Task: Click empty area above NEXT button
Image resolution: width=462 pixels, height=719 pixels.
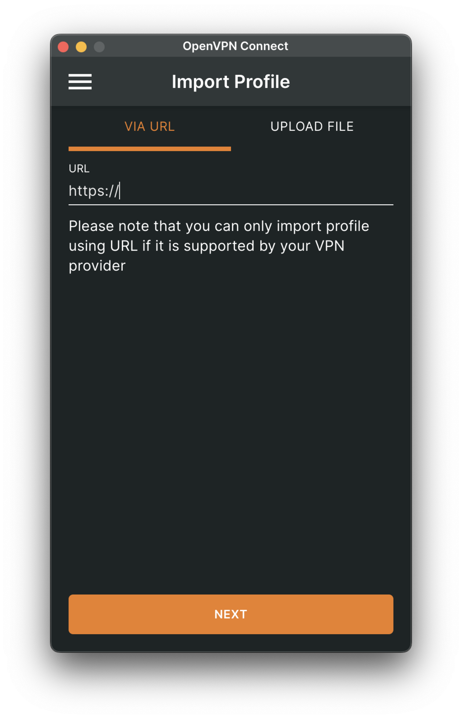Action: [231, 431]
